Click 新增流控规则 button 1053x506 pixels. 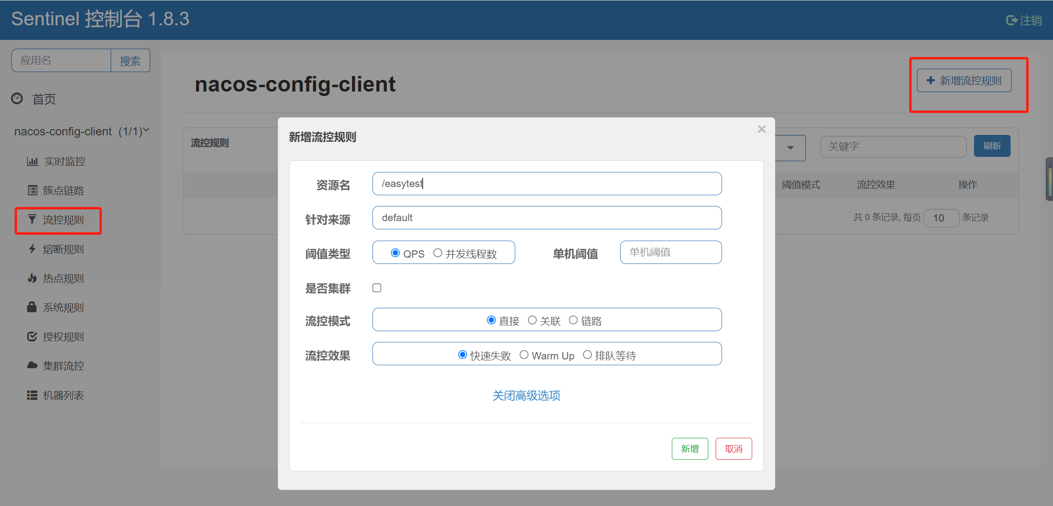click(x=964, y=80)
